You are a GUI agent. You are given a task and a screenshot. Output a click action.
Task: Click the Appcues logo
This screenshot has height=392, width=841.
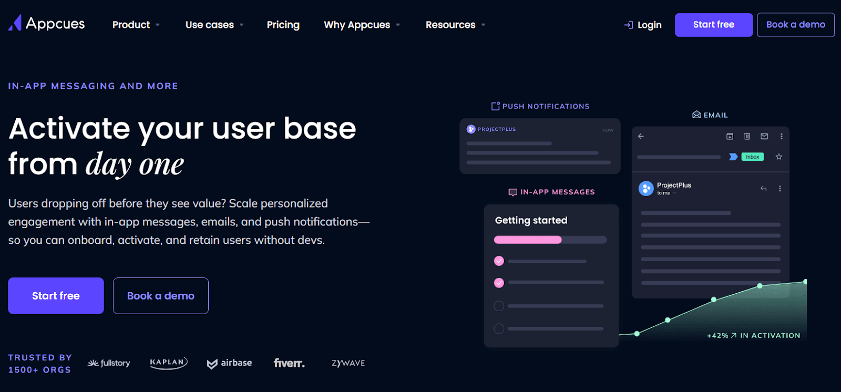pos(46,24)
